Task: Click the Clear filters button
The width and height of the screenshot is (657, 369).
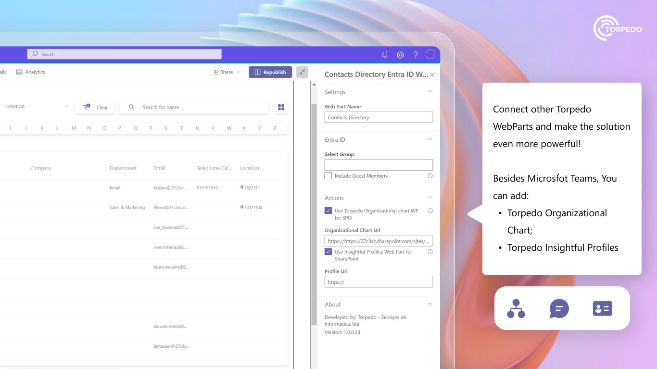Action: click(95, 107)
